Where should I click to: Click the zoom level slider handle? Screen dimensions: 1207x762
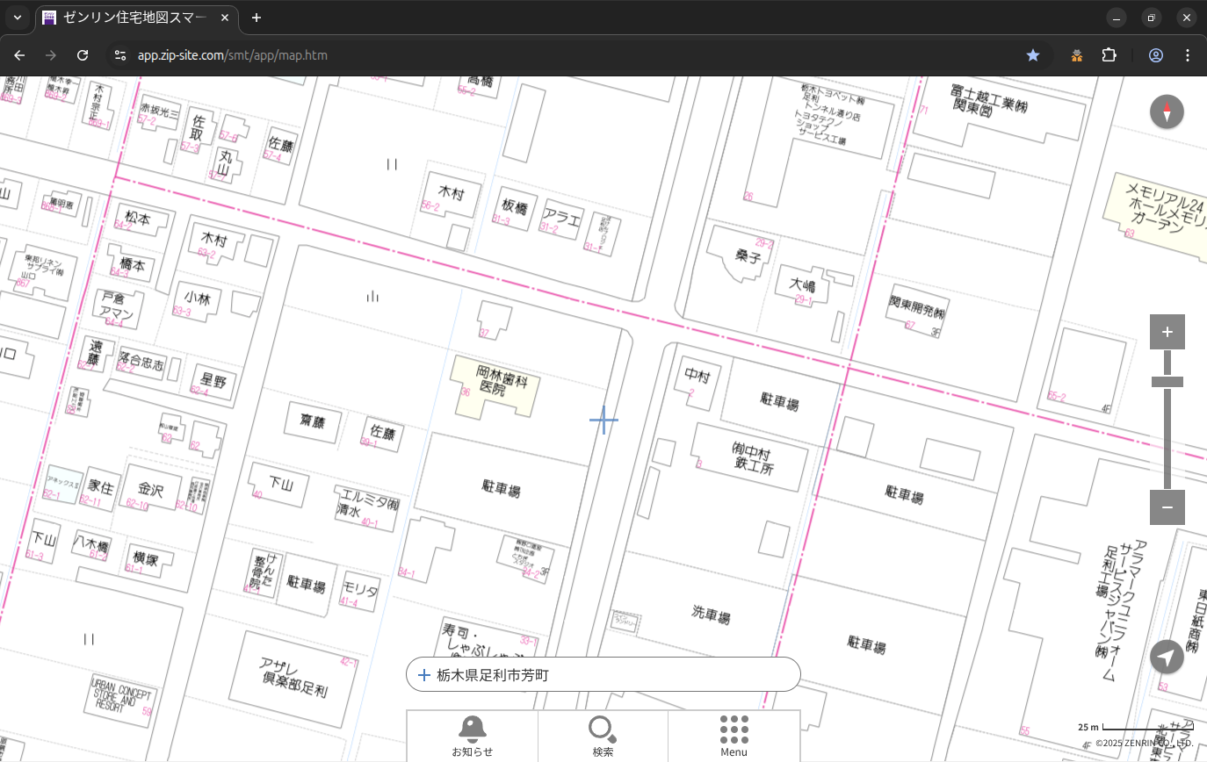pyautogui.click(x=1167, y=382)
